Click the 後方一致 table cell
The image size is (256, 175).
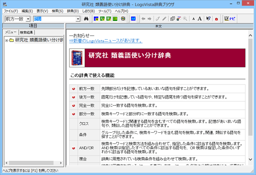coord(89,97)
